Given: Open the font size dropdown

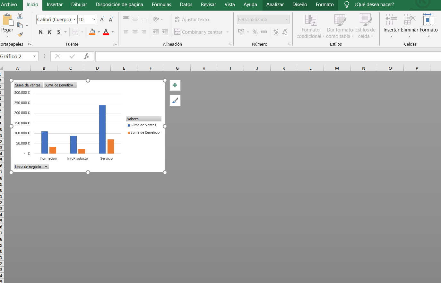Looking at the screenshot, I should coord(94,20).
